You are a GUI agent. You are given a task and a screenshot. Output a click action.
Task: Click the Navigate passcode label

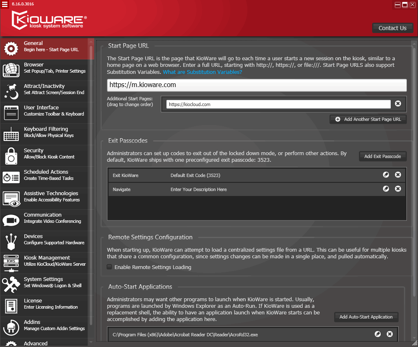click(x=121, y=189)
